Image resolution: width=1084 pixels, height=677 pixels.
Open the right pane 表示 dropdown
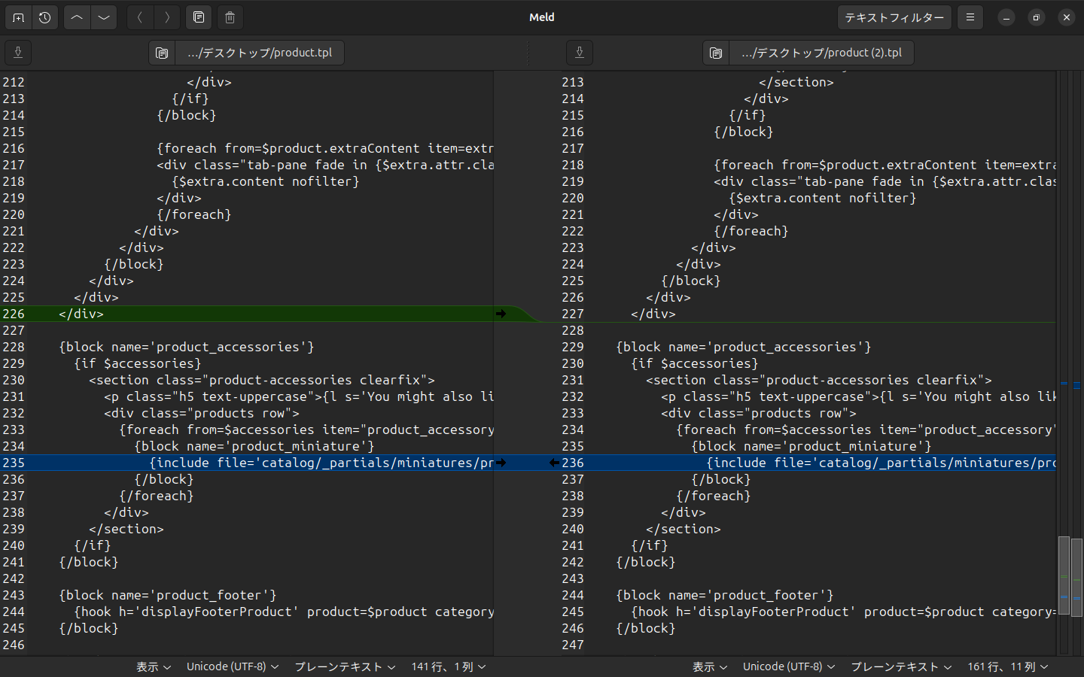click(x=710, y=667)
